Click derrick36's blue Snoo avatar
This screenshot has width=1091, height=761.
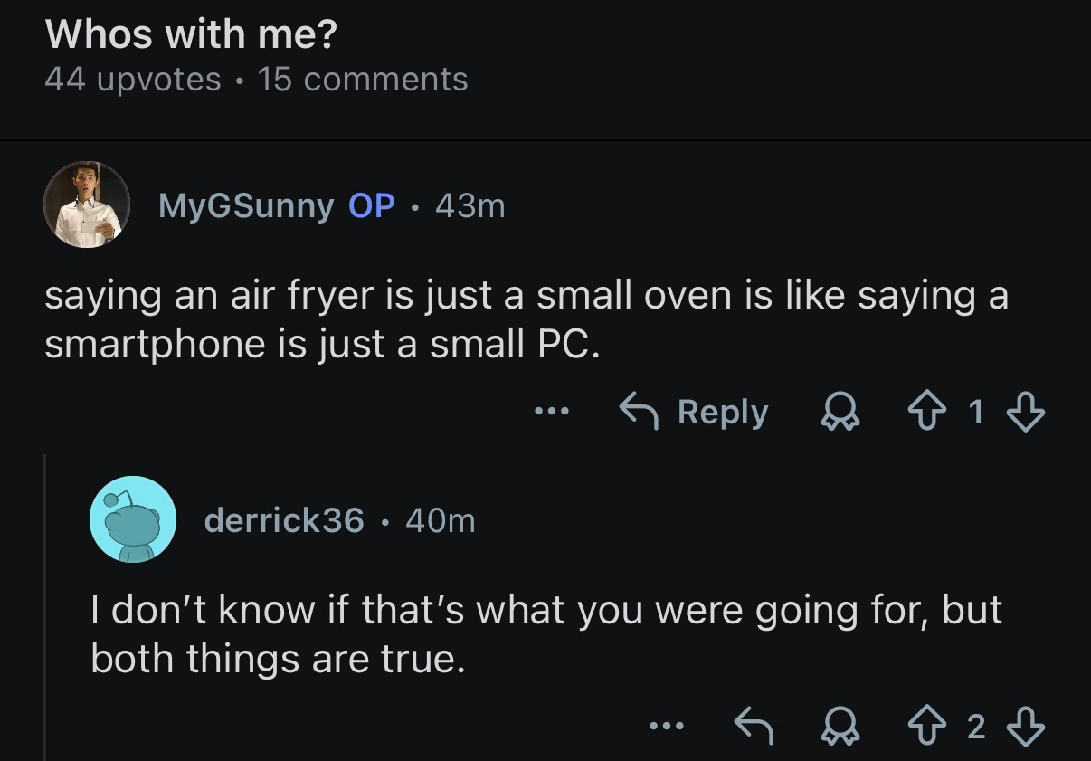[x=133, y=519]
